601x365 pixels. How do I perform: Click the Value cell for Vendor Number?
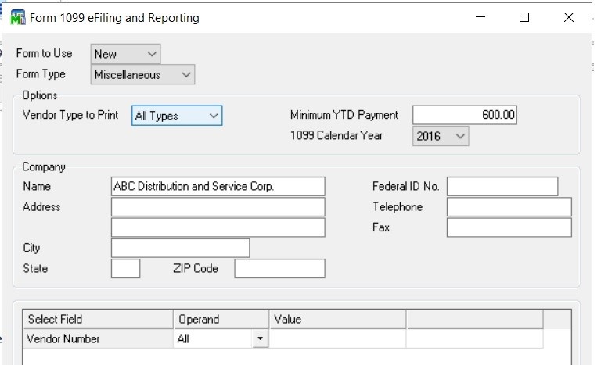(x=337, y=339)
